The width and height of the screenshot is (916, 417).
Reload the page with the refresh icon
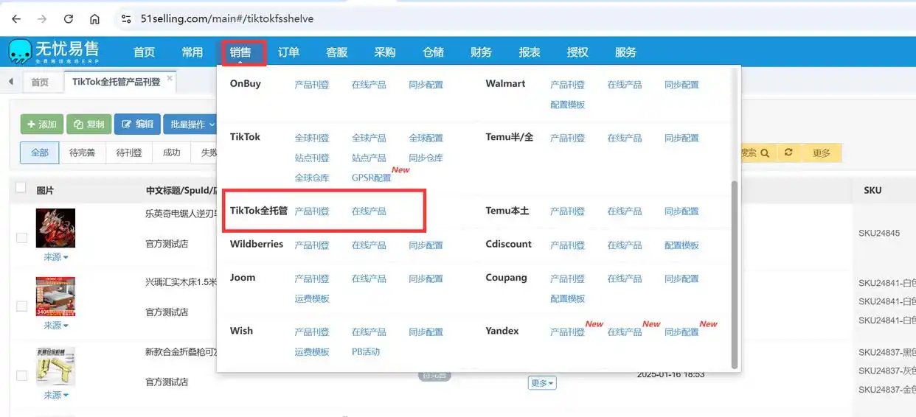tap(69, 18)
